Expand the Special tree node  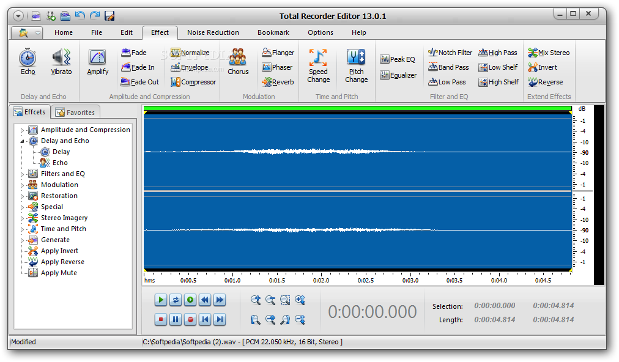click(x=22, y=207)
